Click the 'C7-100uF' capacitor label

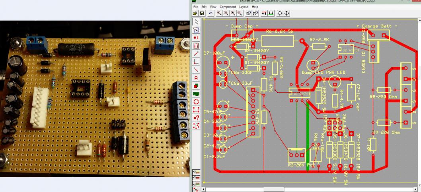coord(213,53)
